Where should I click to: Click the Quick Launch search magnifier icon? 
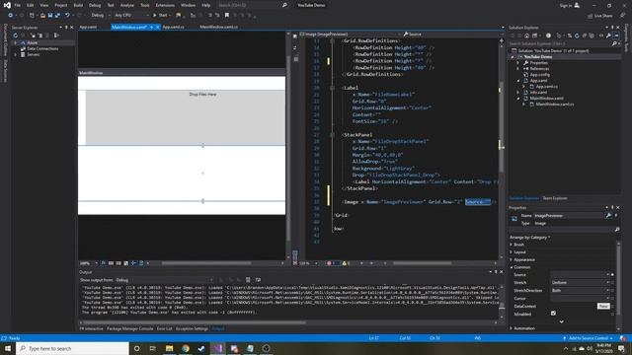point(284,5)
